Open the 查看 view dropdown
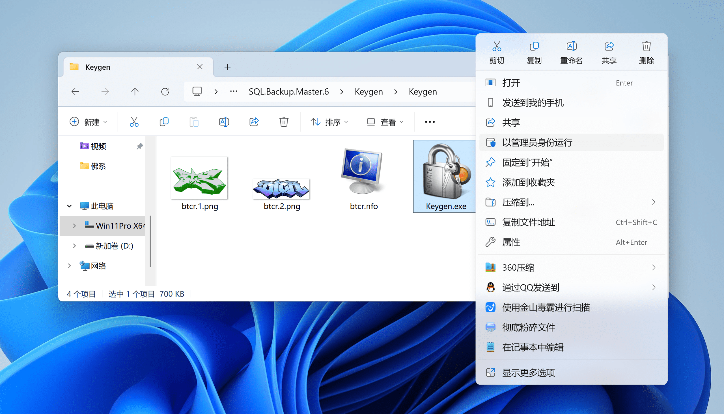 pos(385,122)
